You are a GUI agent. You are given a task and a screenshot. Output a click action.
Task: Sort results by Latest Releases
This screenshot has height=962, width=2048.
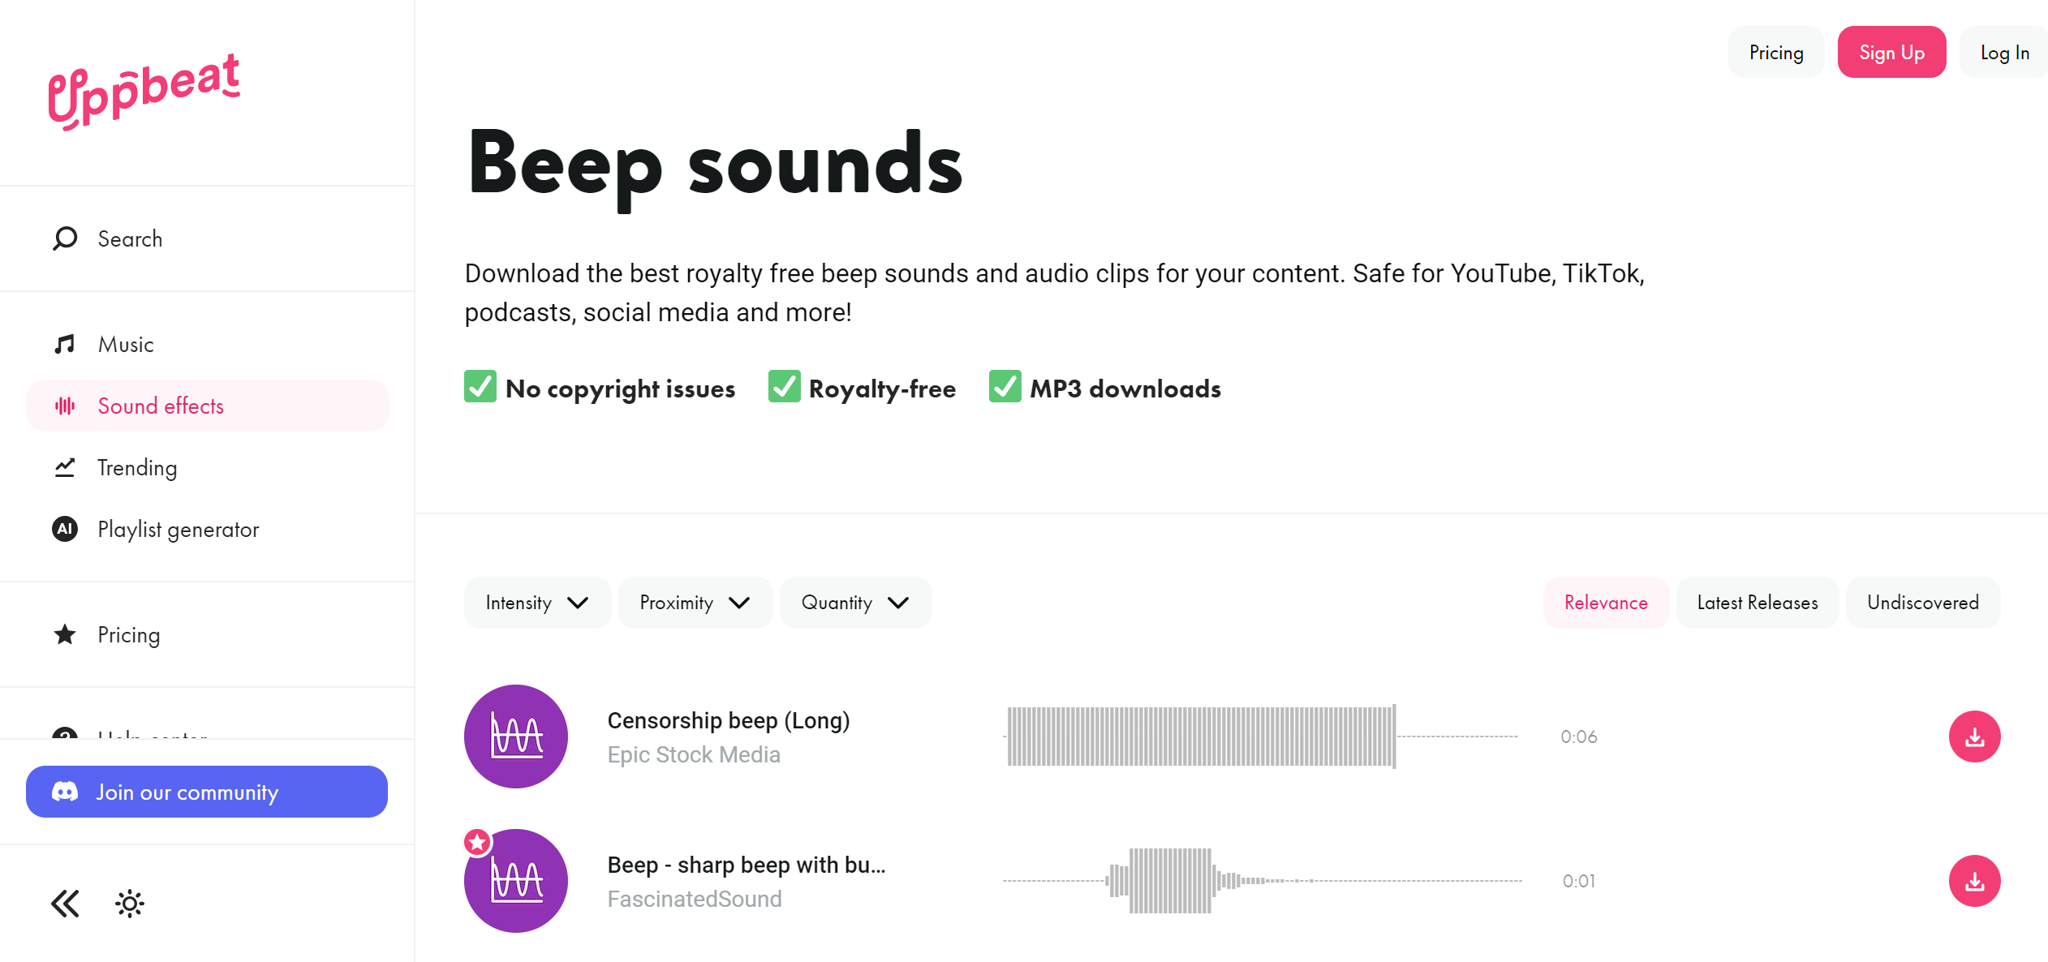pos(1758,603)
